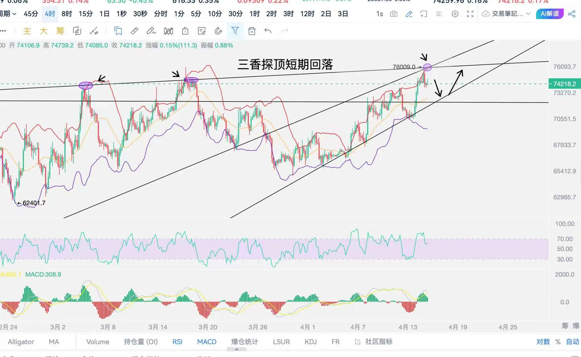The image size is (581, 357).
Task: Click the magnet snap tool
Action: pos(218,31)
